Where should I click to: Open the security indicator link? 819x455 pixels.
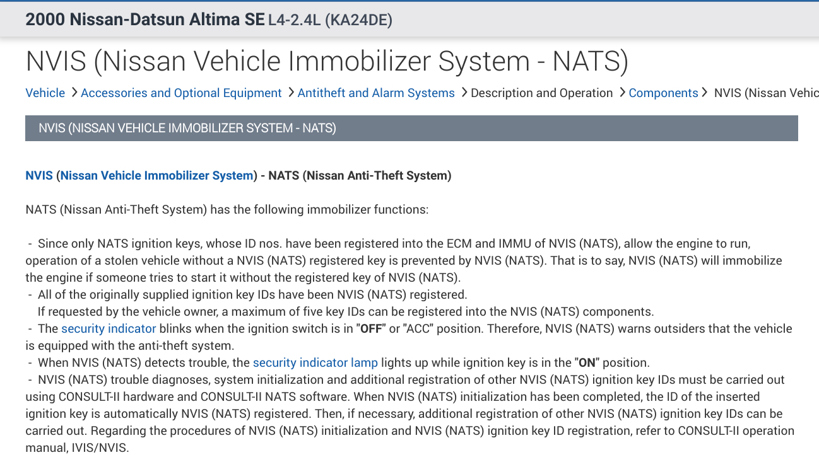[x=109, y=329]
